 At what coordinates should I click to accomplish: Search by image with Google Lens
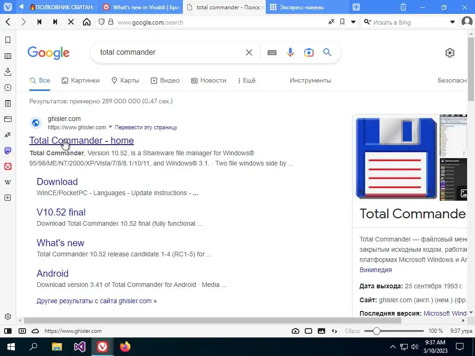tap(308, 52)
